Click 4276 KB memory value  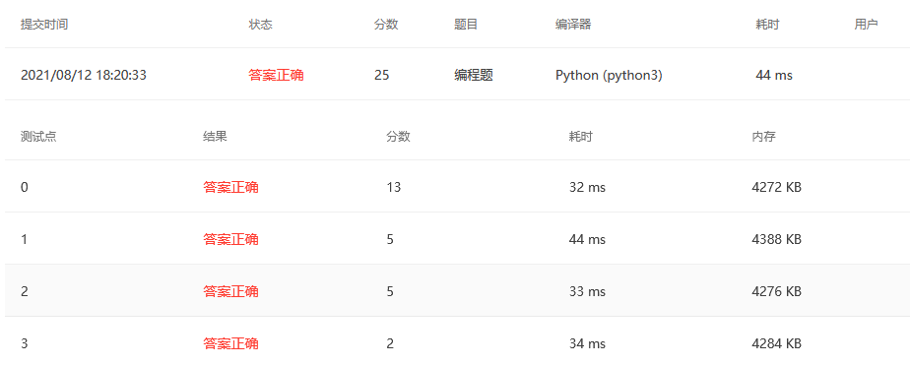click(x=776, y=291)
